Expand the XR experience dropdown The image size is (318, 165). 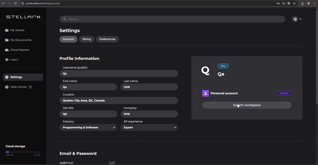[x=149, y=128]
